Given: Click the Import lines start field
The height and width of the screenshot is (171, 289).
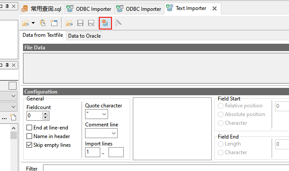Looking at the screenshot, I should click(x=92, y=152).
